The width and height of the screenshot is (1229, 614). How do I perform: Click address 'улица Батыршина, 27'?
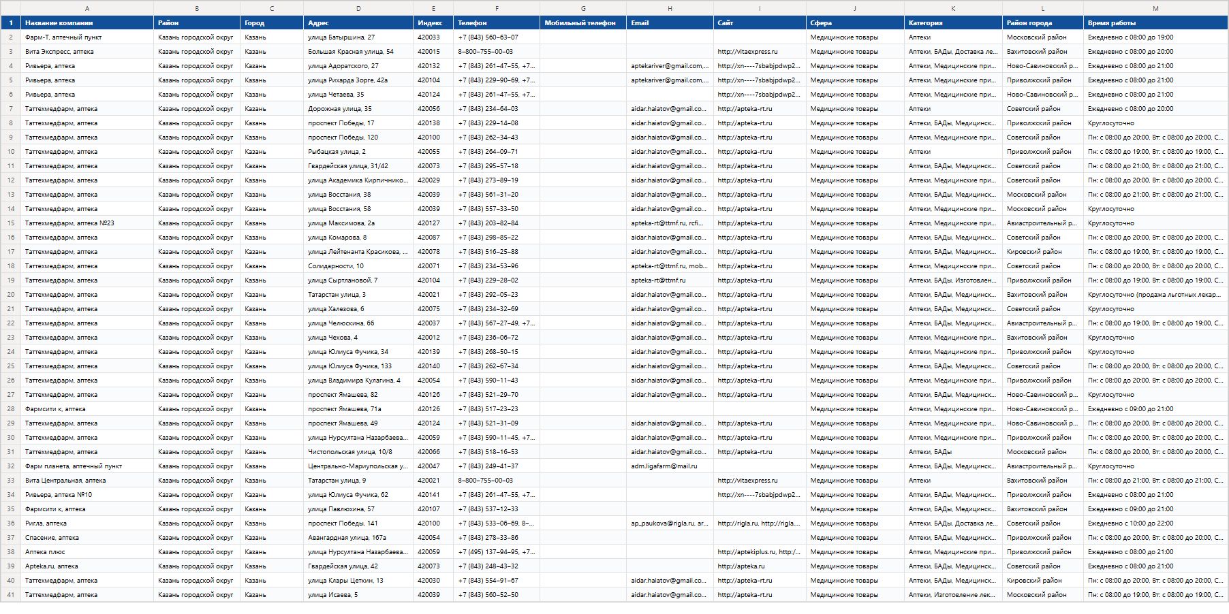pyautogui.click(x=358, y=37)
